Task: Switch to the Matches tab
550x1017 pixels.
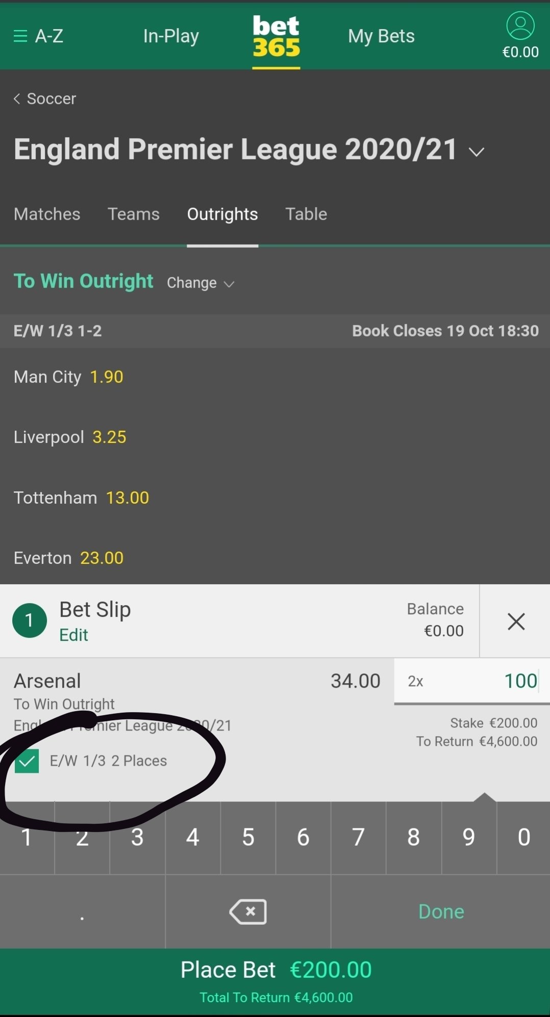Action: point(47,214)
